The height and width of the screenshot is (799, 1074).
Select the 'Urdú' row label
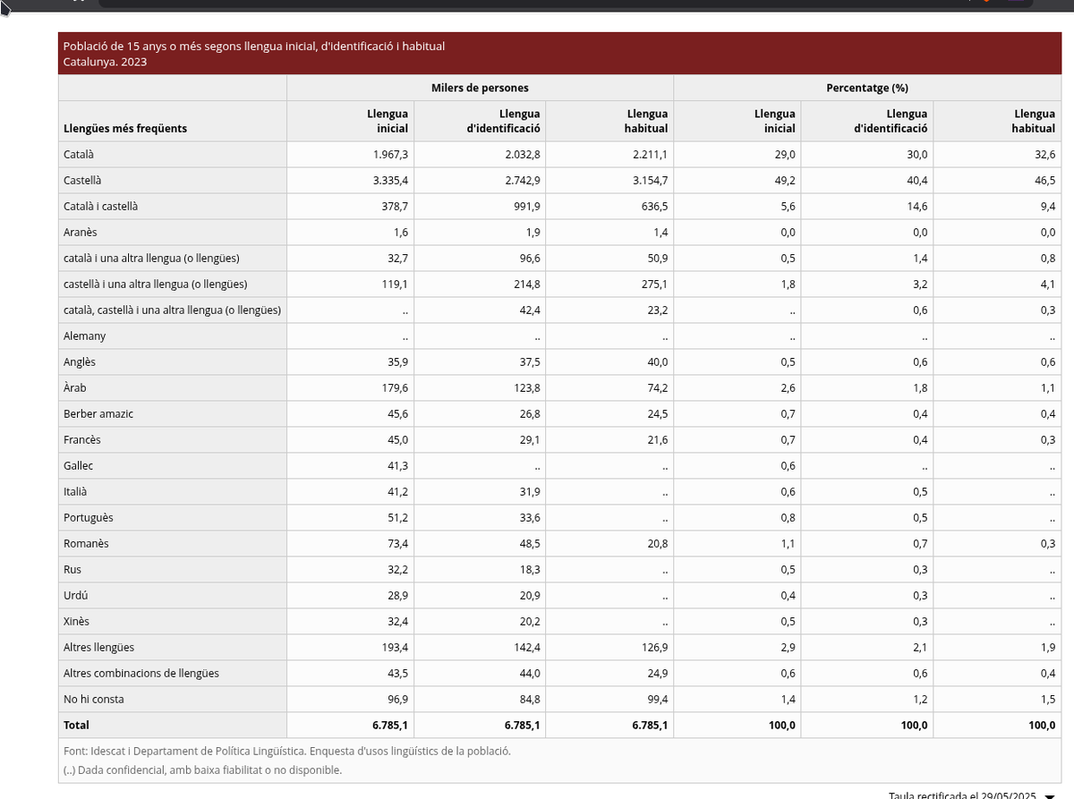tap(75, 596)
